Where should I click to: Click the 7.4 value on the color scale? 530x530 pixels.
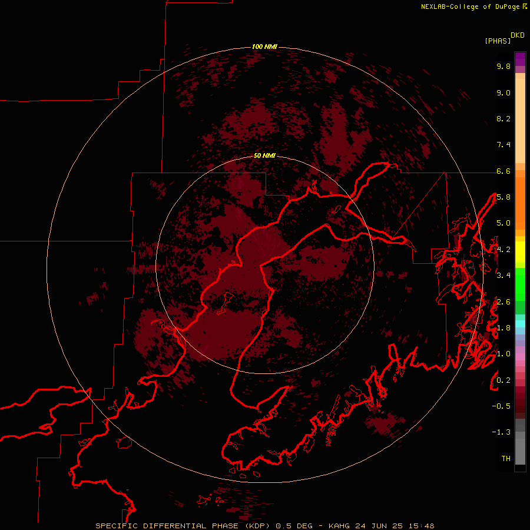tap(503, 145)
